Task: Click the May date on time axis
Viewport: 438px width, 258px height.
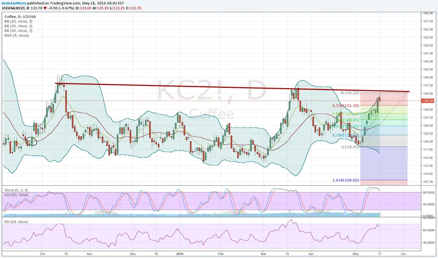Action: (x=356, y=254)
